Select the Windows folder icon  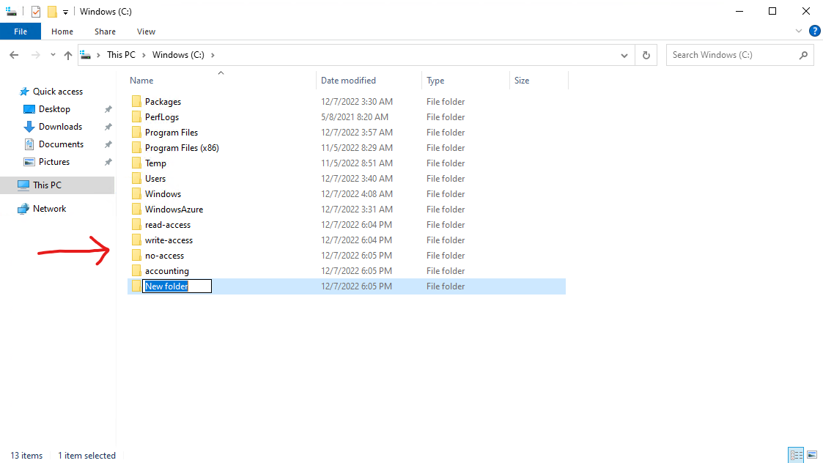[x=136, y=193]
